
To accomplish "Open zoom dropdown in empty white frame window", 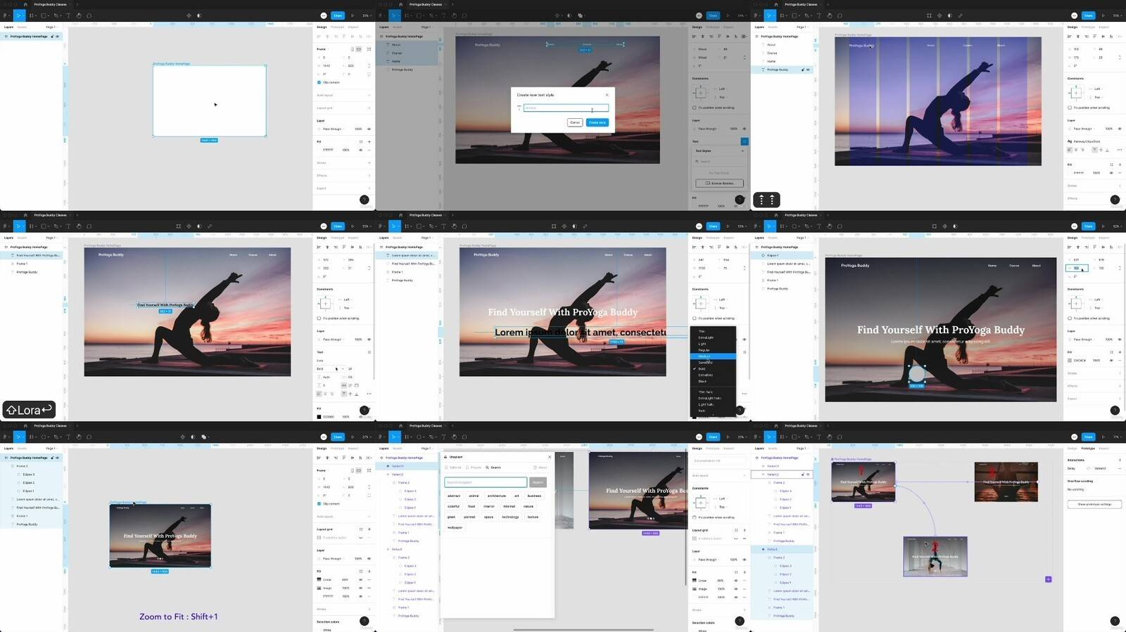I will pyautogui.click(x=367, y=15).
